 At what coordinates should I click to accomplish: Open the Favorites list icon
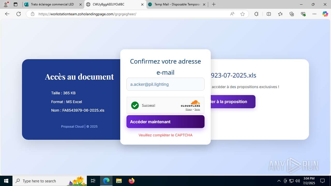pos(280,14)
